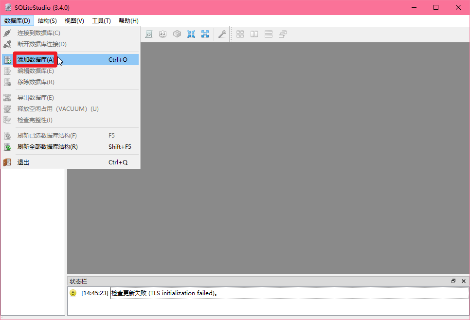The height and width of the screenshot is (320, 470).
Task: Click the icon beside 移除数据库
Action: [7, 82]
